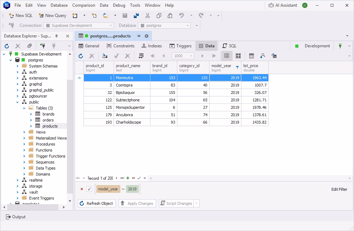The width and height of the screenshot is (354, 231).
Task: Expand the auth schema node
Action: [x=17, y=72]
